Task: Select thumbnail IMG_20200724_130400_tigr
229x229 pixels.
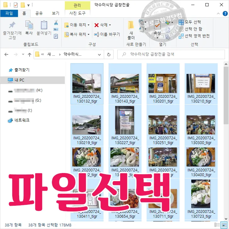Action: coord(201,162)
